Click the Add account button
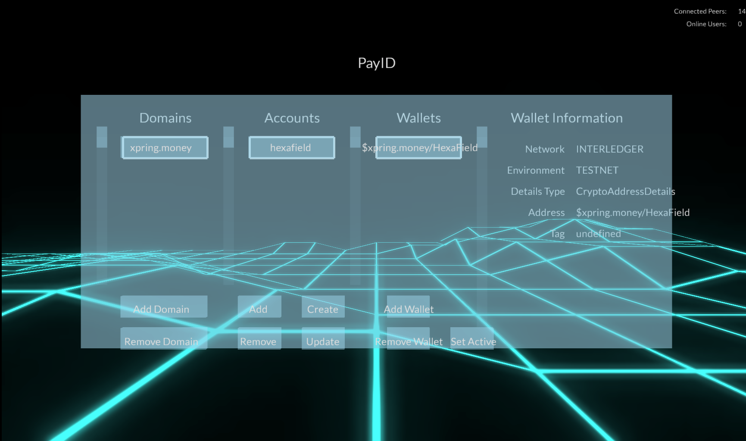The height and width of the screenshot is (441, 746). click(x=259, y=307)
